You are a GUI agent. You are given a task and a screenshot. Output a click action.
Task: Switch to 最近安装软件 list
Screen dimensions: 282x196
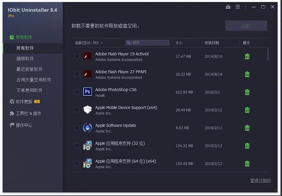[x=29, y=69]
